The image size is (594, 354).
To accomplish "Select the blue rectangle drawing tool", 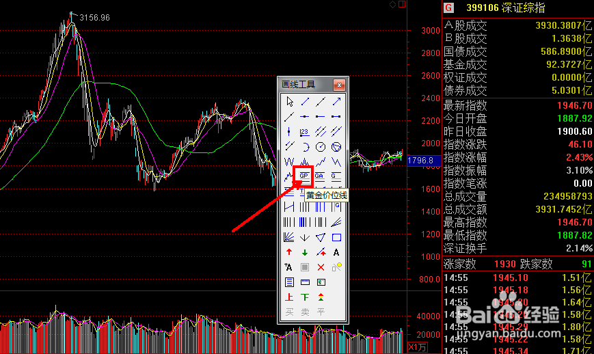I will coord(336,237).
